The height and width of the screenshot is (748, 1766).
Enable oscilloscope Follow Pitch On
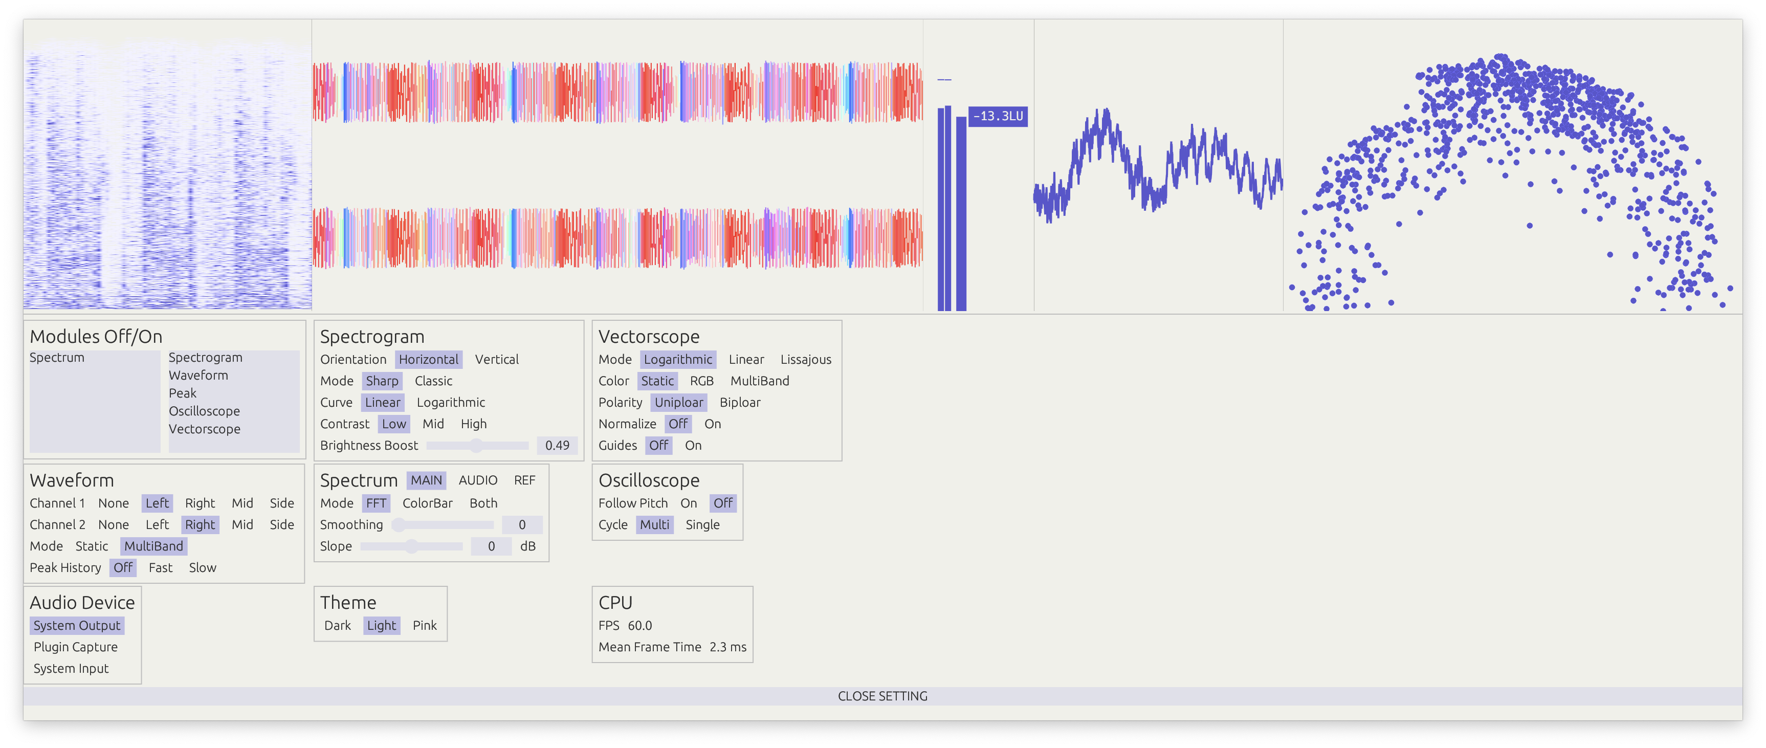[x=688, y=503]
